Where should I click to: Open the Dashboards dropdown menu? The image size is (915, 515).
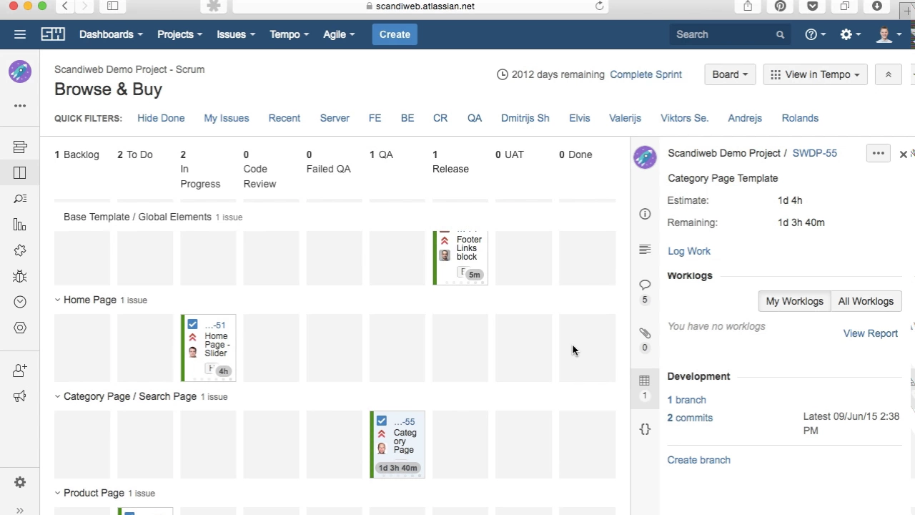point(111,34)
